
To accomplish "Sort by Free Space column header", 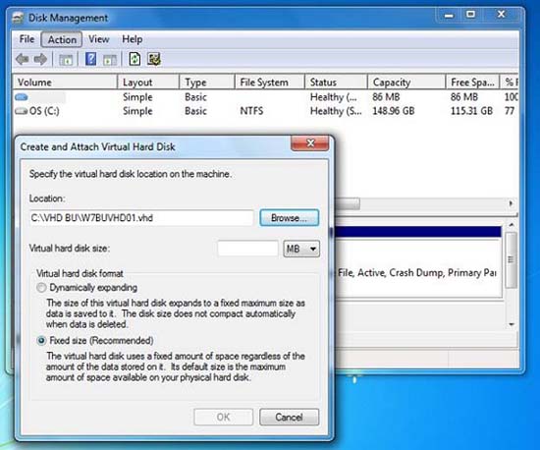I will coord(472,82).
